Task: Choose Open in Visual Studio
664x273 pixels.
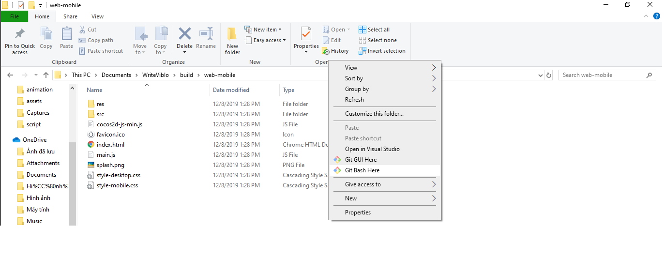Action: (x=372, y=149)
